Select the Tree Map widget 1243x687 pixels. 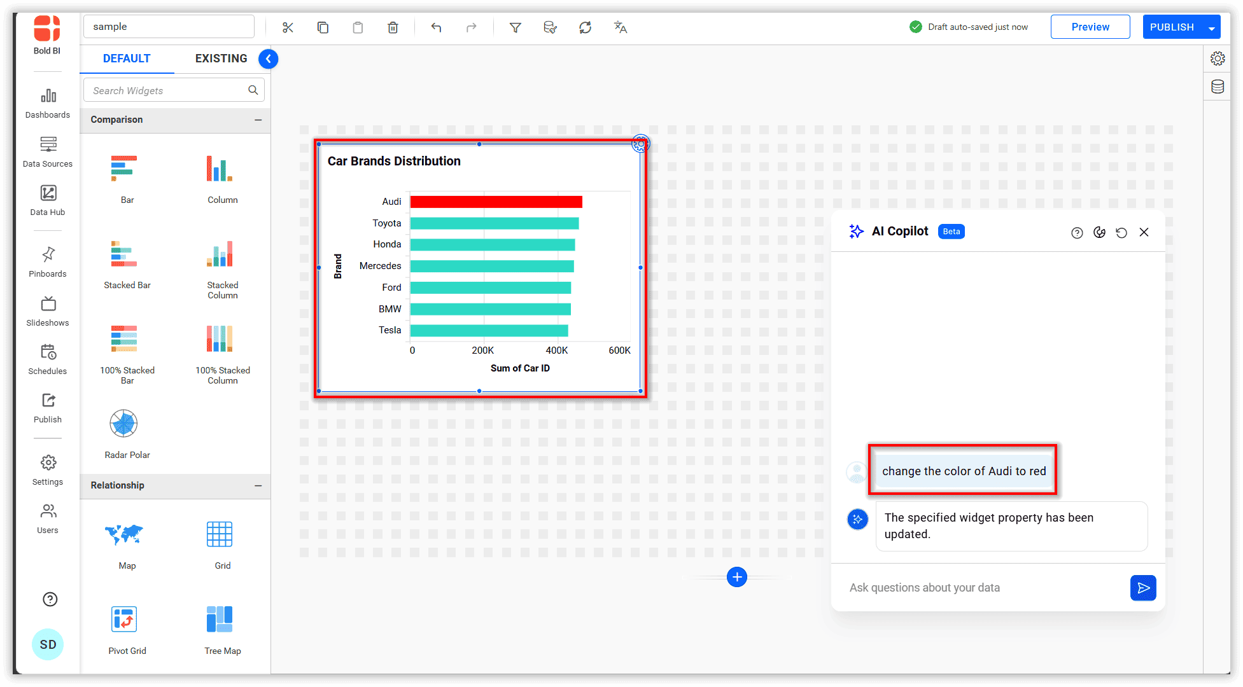[x=221, y=627]
